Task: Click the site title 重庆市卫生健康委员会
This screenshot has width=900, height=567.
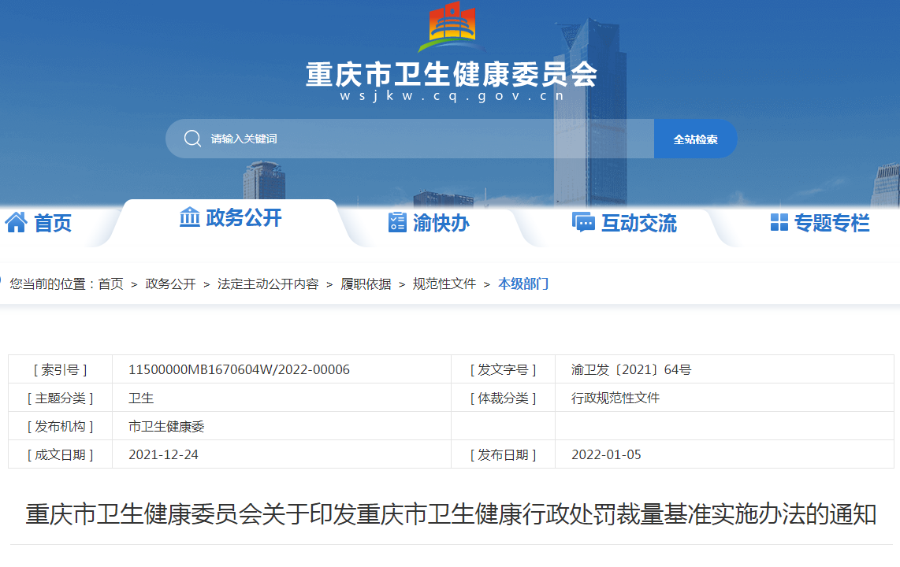Action: (x=452, y=75)
